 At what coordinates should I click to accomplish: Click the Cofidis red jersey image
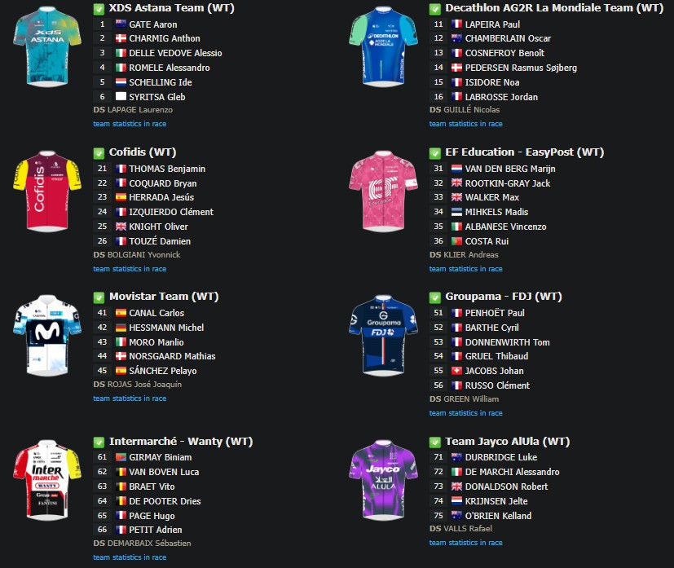coord(47,192)
